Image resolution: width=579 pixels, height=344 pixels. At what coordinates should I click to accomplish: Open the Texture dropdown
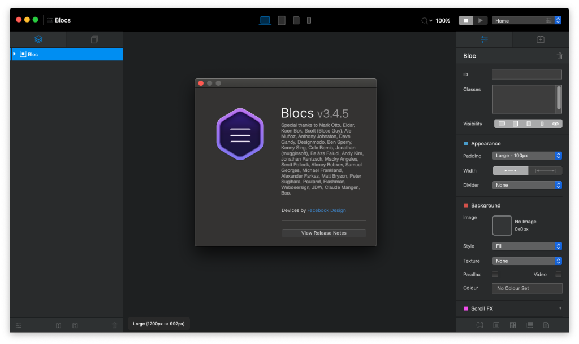[527, 261]
